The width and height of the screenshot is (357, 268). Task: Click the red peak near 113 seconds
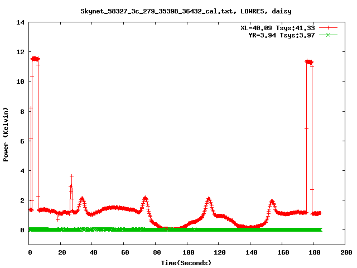[x=209, y=199]
